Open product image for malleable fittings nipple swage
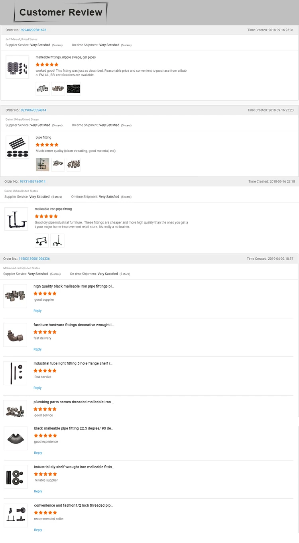 coord(17,67)
